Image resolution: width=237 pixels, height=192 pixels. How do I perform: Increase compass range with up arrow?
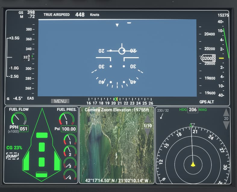pos(226,113)
